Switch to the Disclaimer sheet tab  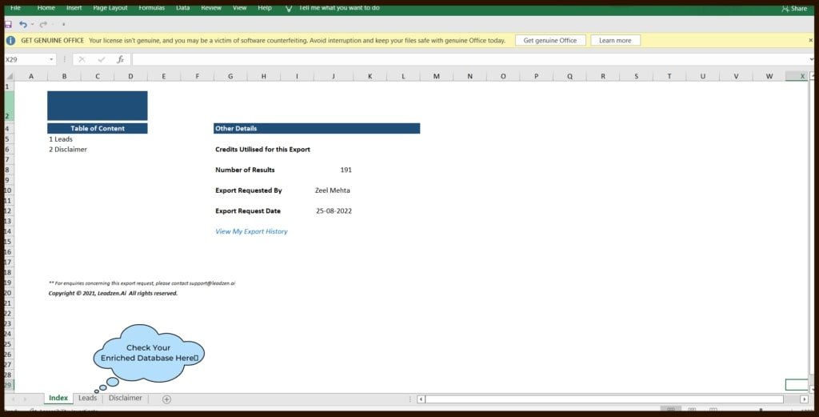(125, 398)
